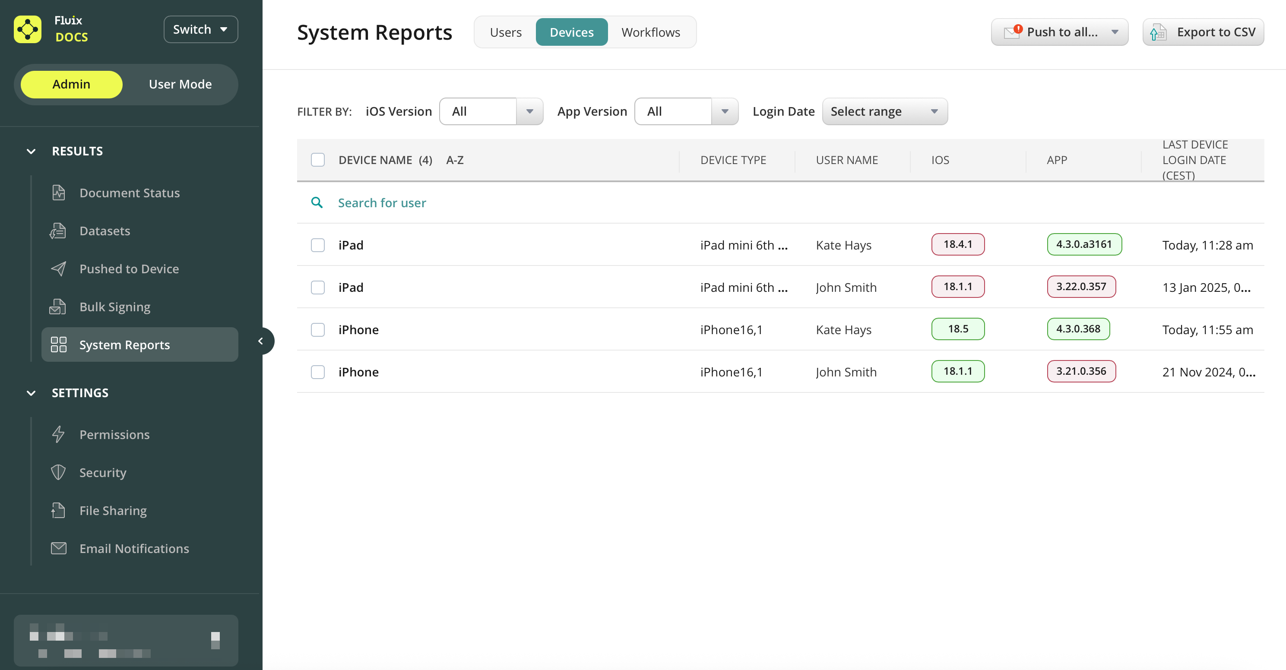Click the Security shield icon
Image resolution: width=1286 pixels, height=670 pixels.
click(x=58, y=472)
